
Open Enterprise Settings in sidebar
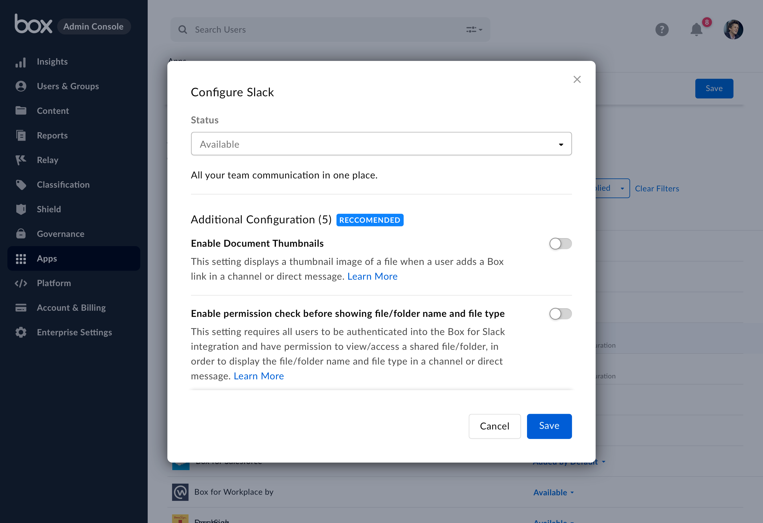[74, 332]
